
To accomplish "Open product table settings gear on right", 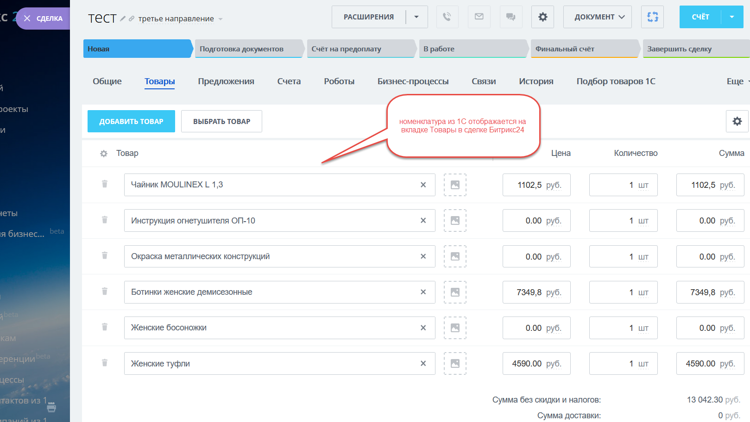I will pos(737,121).
